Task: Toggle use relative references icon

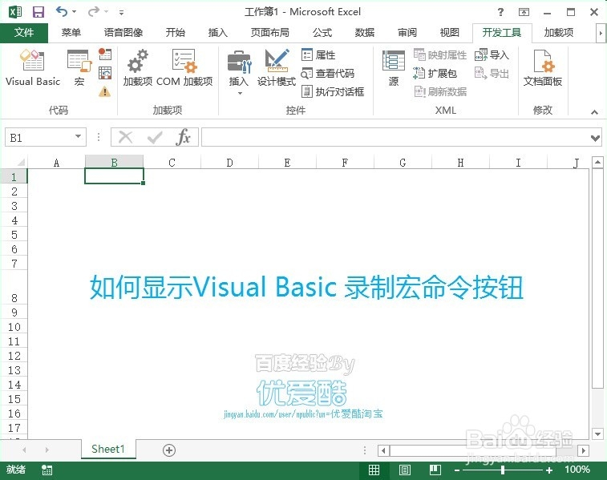Action: 105,73
